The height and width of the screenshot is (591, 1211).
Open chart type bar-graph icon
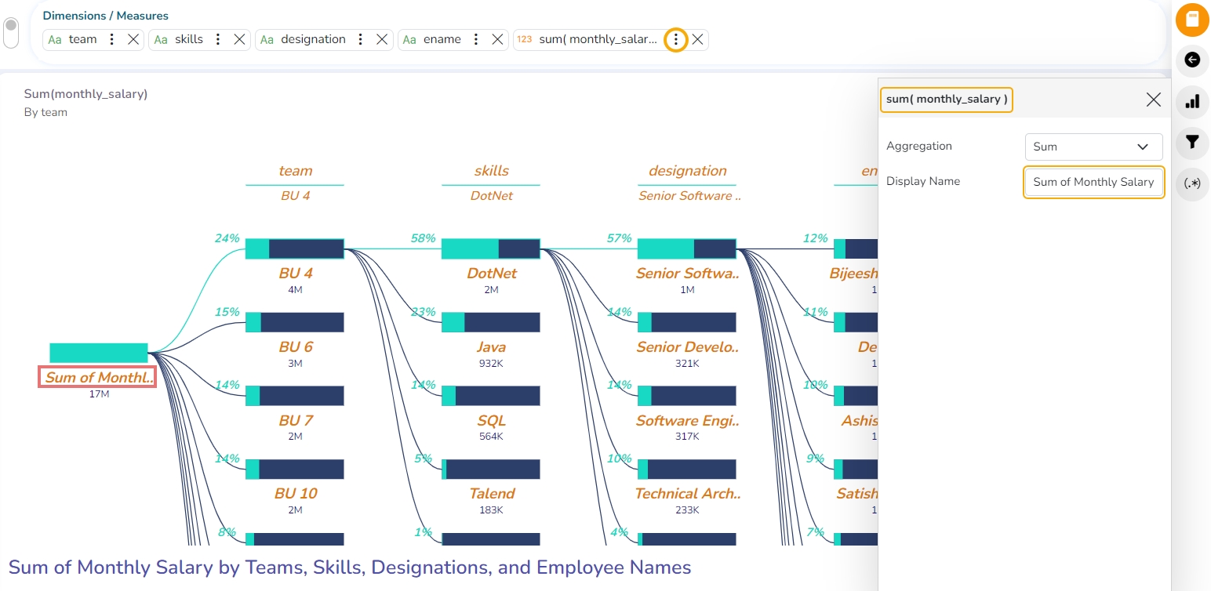pyautogui.click(x=1191, y=101)
